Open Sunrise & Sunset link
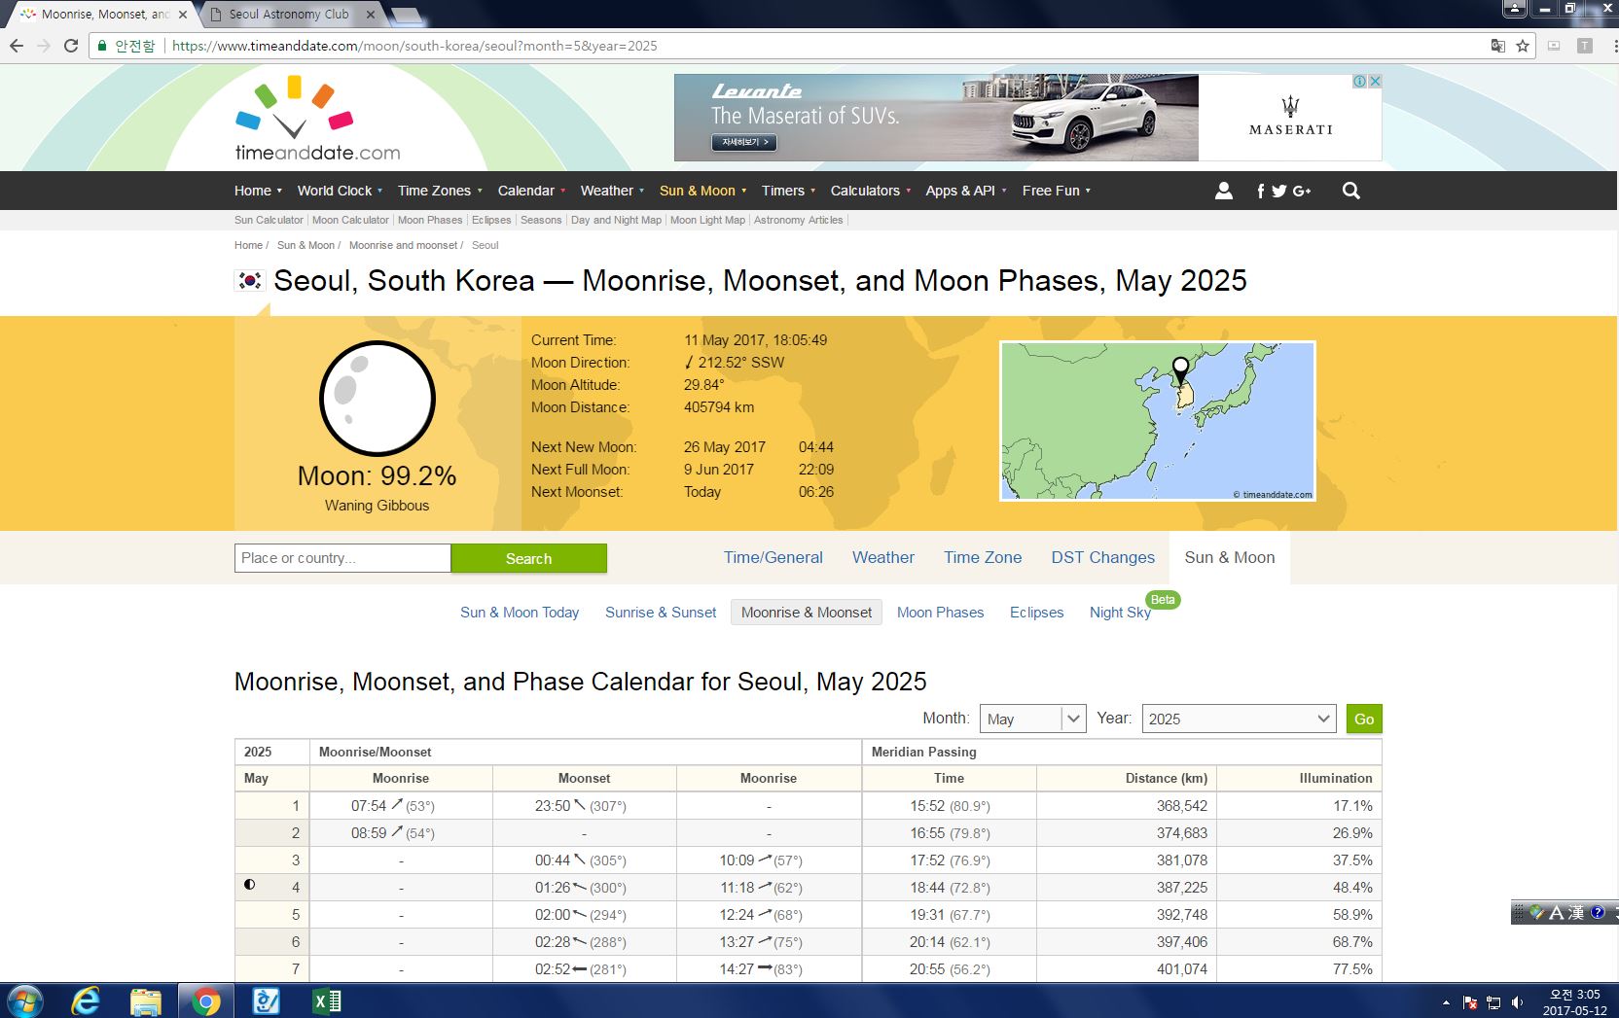This screenshot has width=1619, height=1018. tap(661, 613)
